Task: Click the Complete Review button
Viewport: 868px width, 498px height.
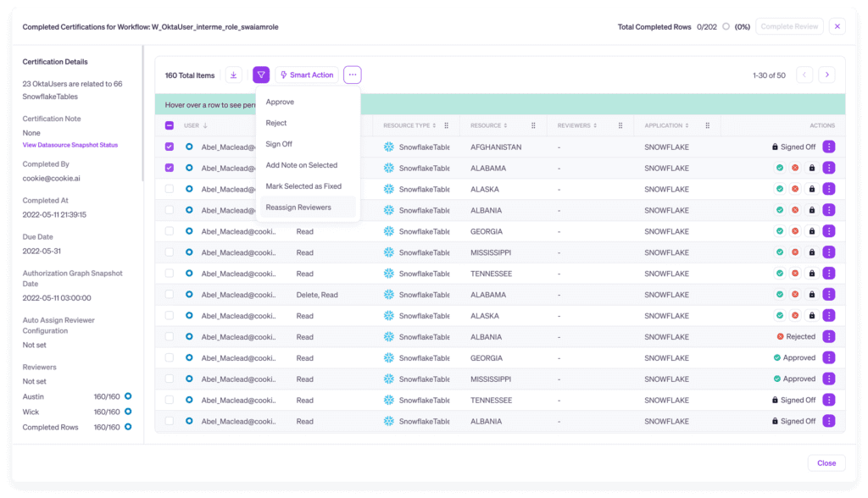Action: pos(789,26)
